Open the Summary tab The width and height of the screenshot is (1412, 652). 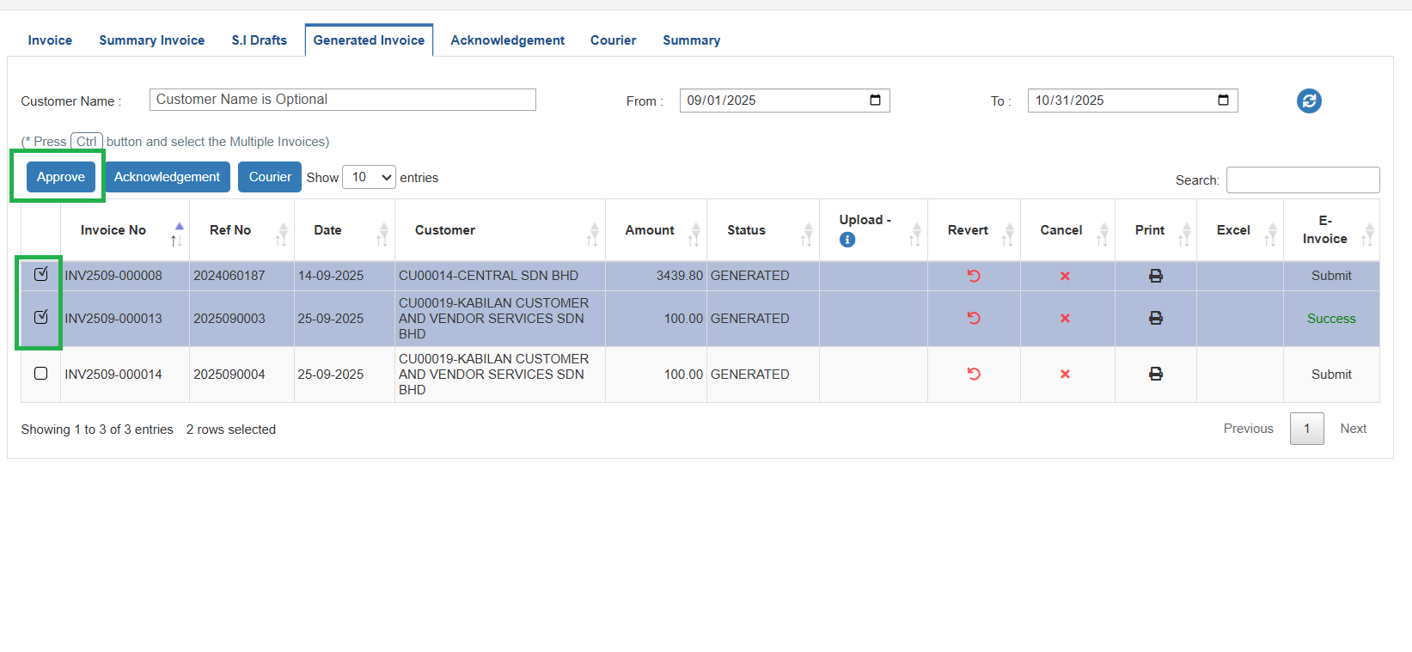[692, 40]
